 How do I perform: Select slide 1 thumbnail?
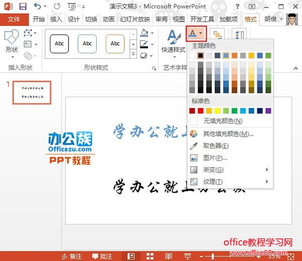click(x=32, y=93)
